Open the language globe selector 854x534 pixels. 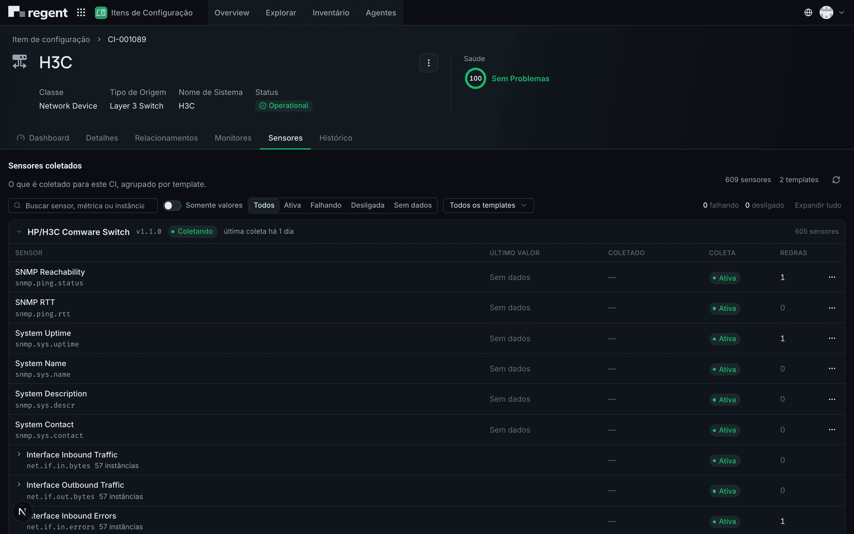click(x=808, y=13)
